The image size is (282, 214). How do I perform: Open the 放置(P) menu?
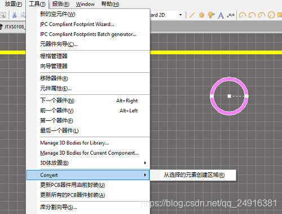[x=14, y=4]
